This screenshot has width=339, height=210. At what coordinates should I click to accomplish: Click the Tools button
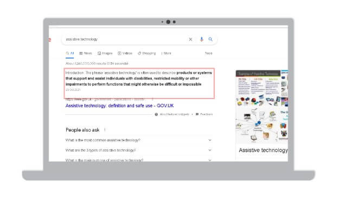click(x=209, y=53)
